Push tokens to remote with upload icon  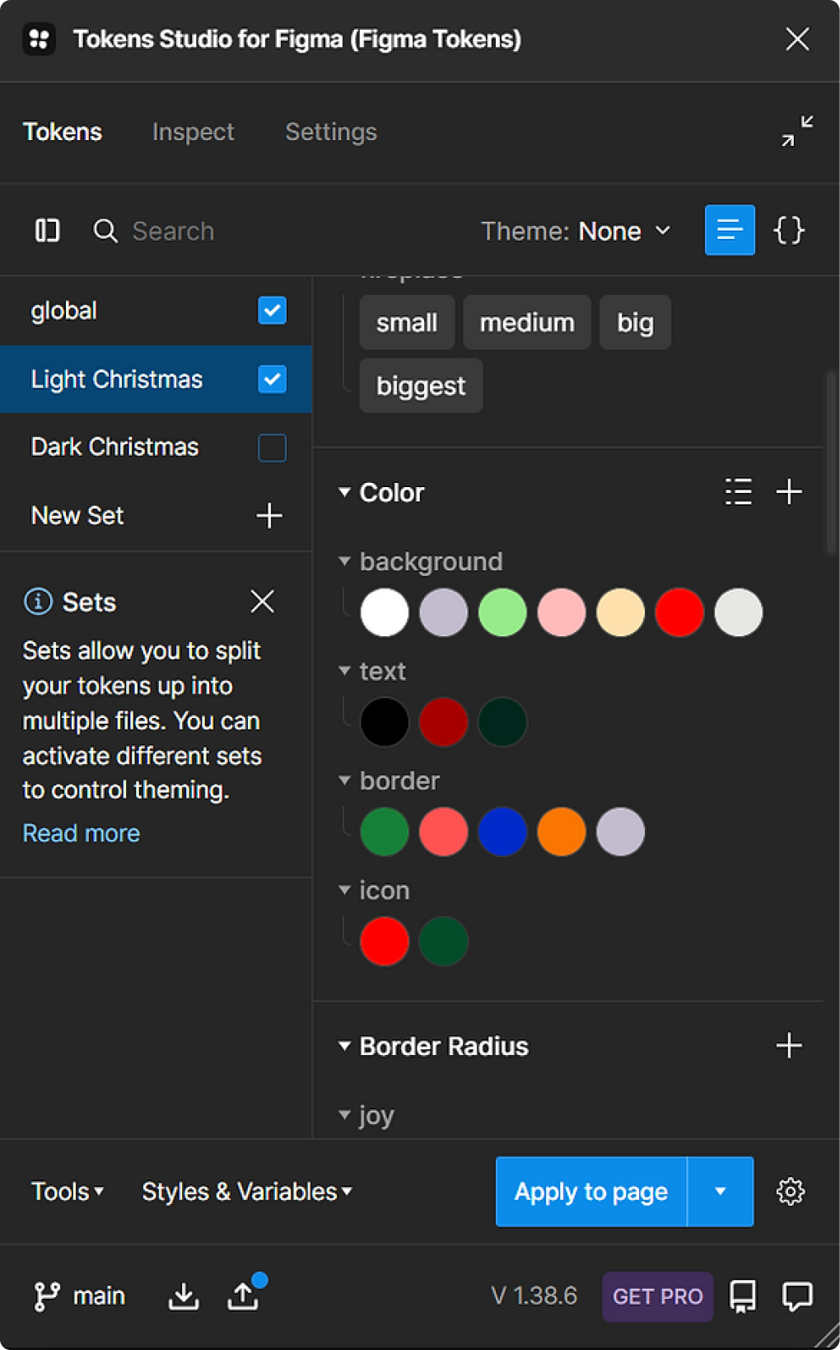243,1295
